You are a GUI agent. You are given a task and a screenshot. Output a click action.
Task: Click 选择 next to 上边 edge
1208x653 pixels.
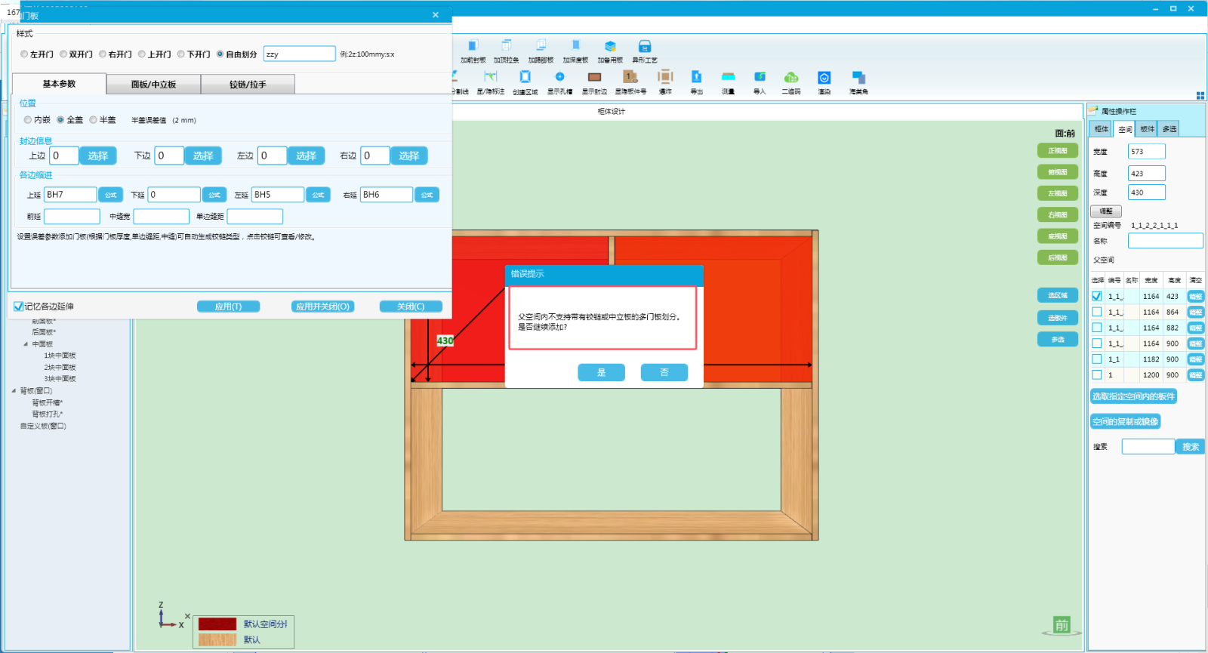coord(98,156)
